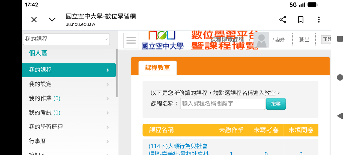Click chevron arrow beside 行事曆

click(x=108, y=141)
